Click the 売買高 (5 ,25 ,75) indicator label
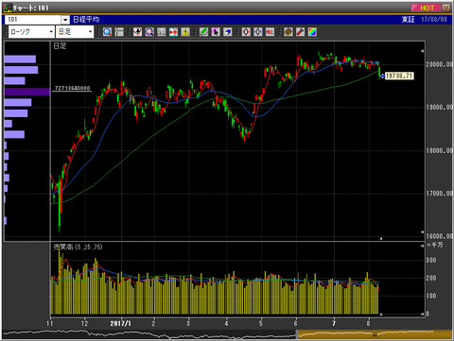Image resolution: width=454 pixels, height=341 pixels. coord(78,247)
